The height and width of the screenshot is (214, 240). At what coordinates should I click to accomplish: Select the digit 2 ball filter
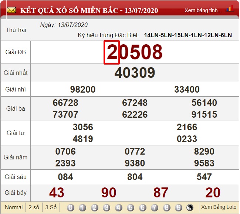pyautogui.click(x=95, y=207)
